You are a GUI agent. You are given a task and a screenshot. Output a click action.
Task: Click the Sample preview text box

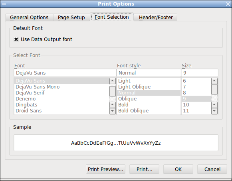(x=116, y=143)
